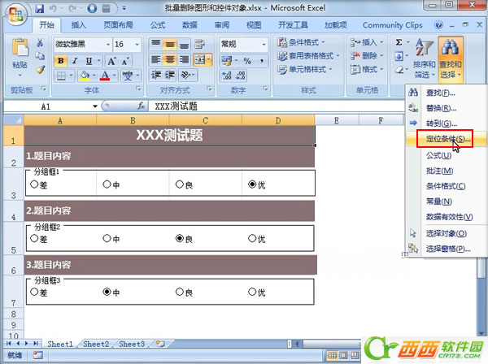
Task: Select 优 radio in 分组框1
Action: (x=252, y=184)
